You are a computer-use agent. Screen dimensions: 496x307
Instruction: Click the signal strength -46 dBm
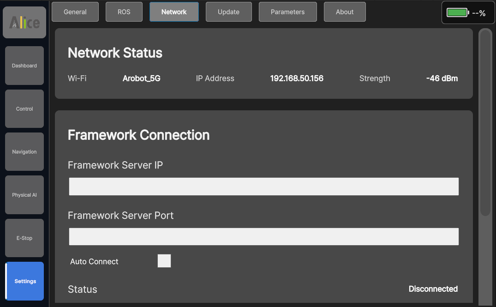tap(442, 78)
